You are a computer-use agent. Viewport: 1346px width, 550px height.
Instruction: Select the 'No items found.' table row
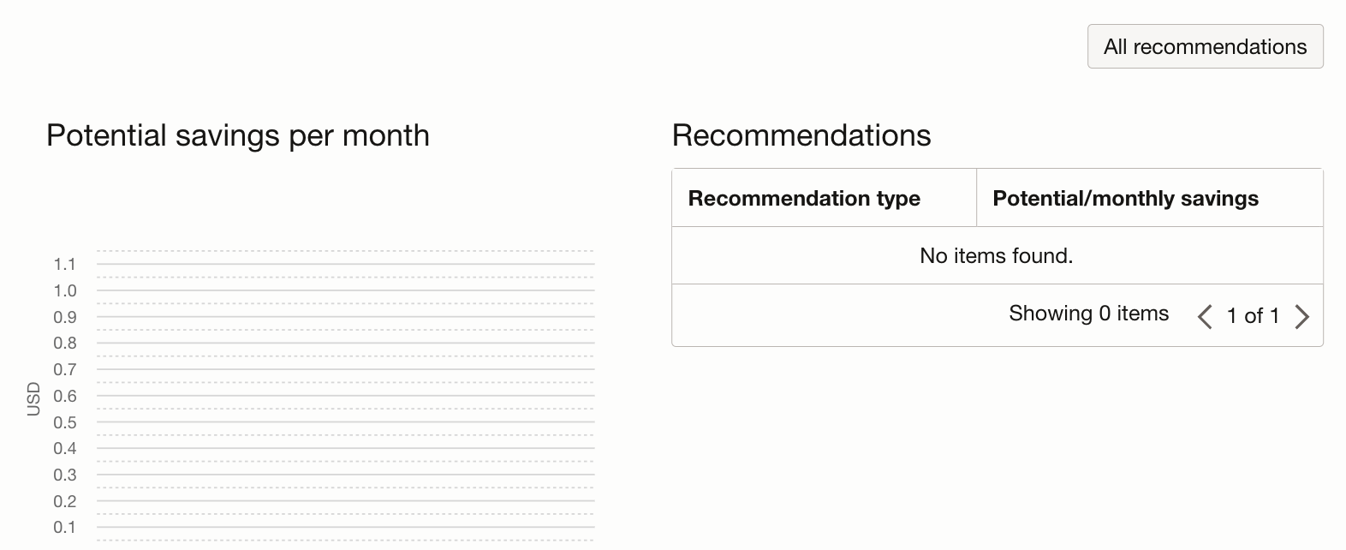(x=997, y=255)
